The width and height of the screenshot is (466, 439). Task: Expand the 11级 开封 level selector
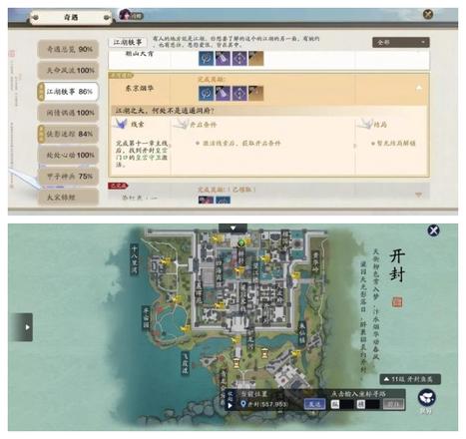tap(410, 379)
